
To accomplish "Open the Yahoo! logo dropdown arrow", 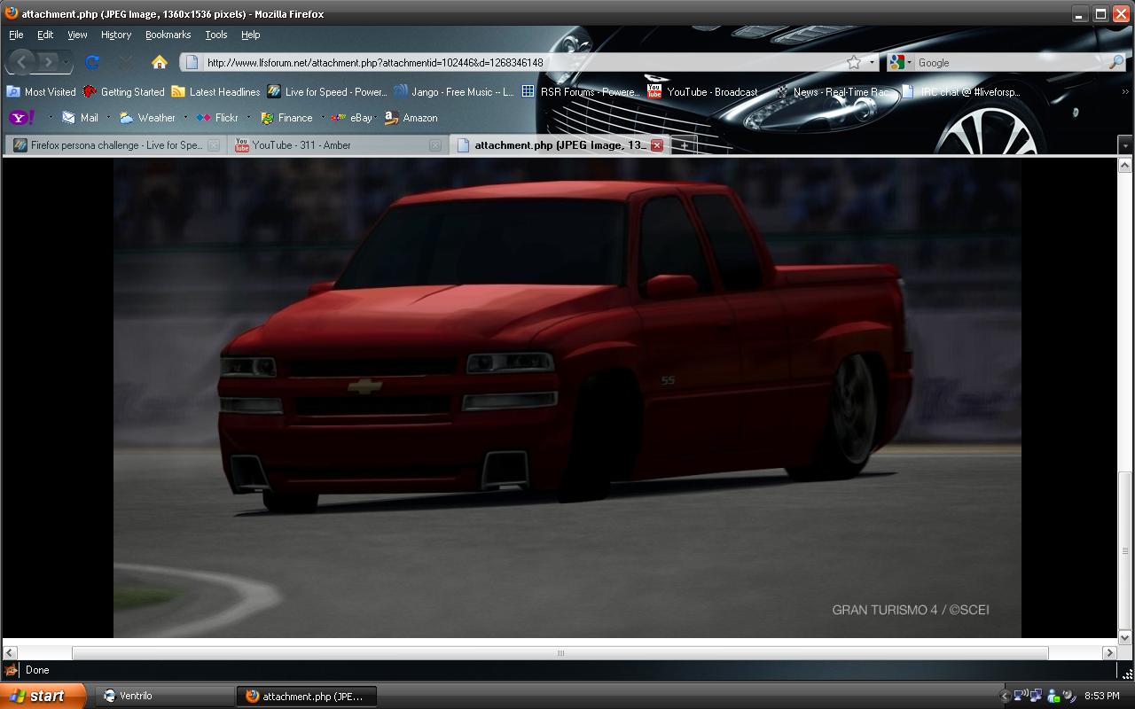I will click(51, 117).
